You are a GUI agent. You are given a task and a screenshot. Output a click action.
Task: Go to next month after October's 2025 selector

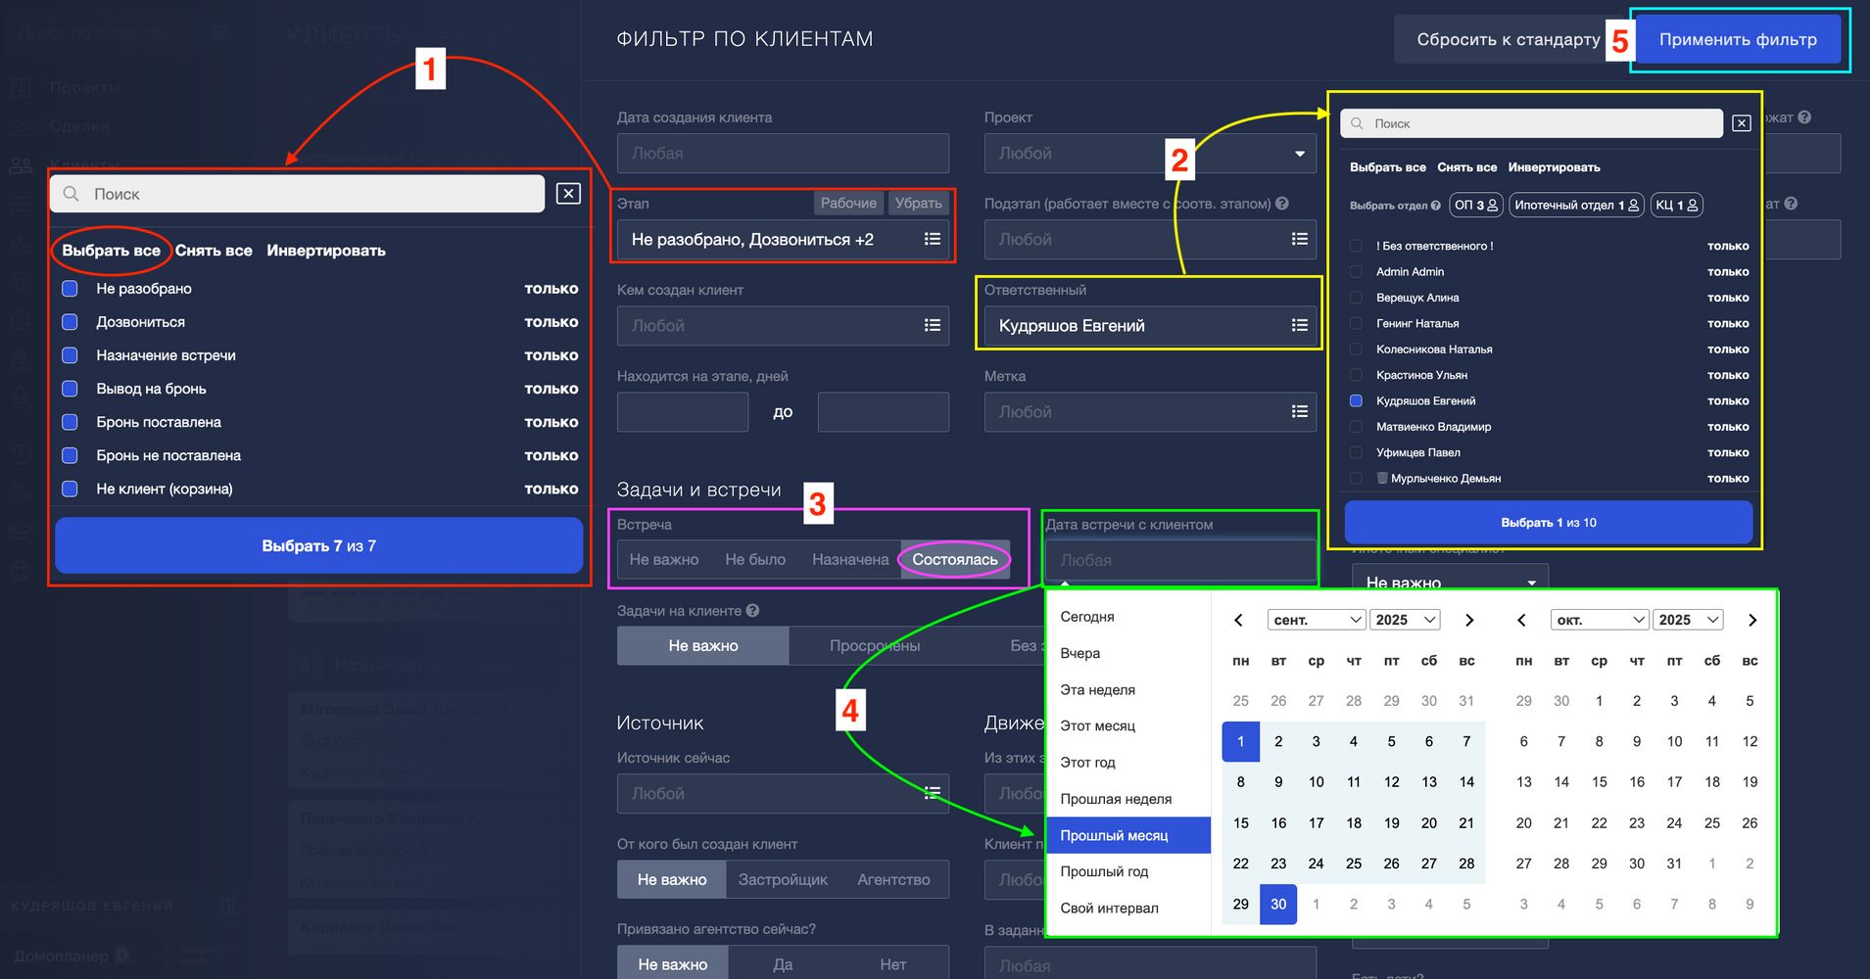tap(1751, 620)
